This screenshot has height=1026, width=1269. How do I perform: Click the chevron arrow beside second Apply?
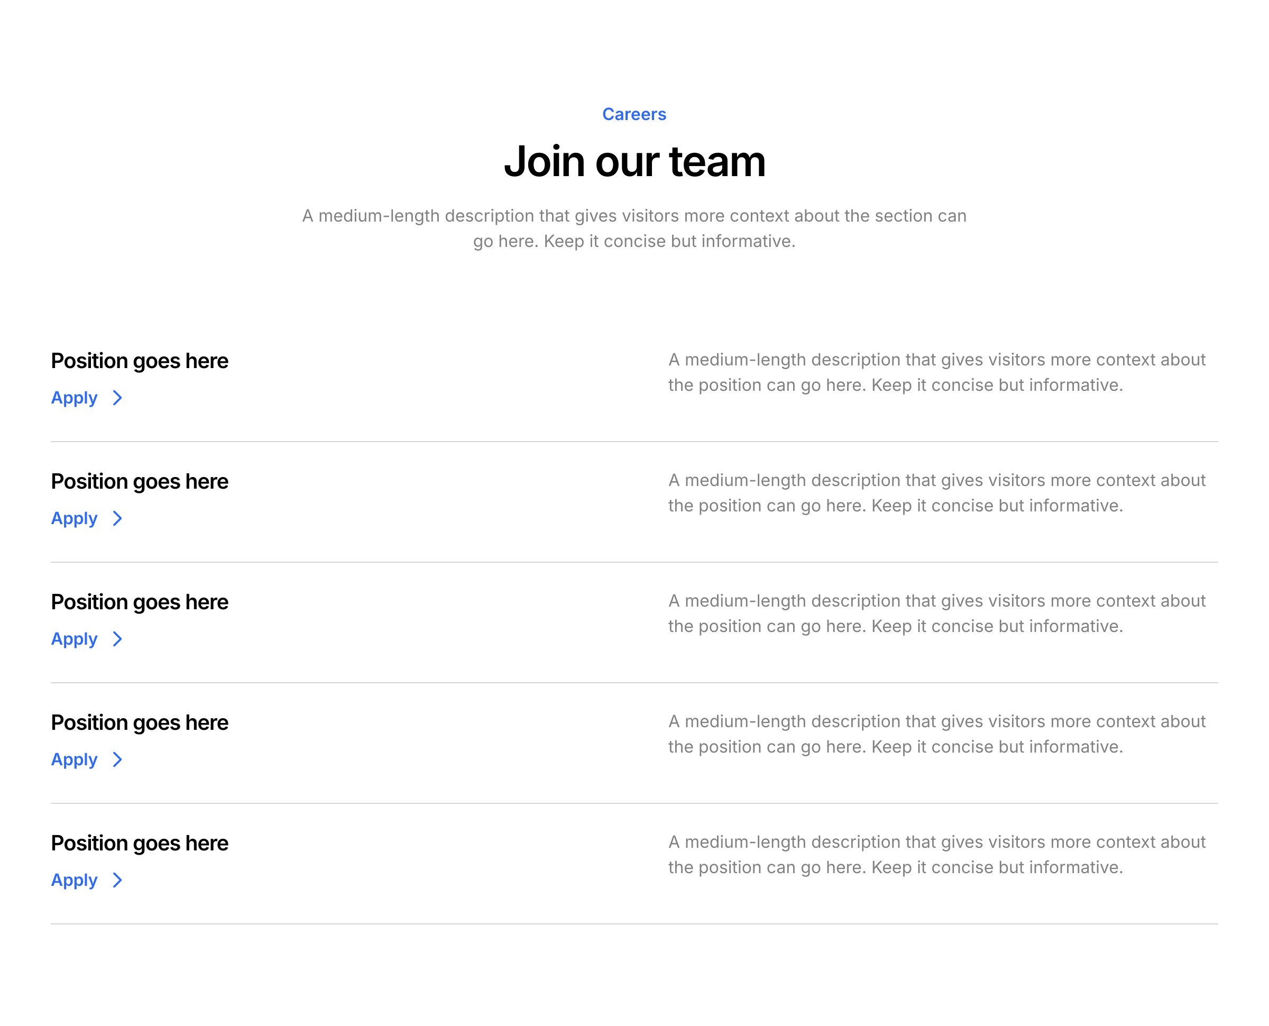117,518
